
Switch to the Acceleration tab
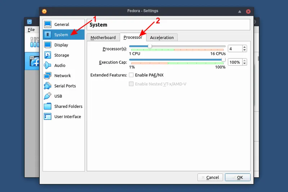pos(162,37)
